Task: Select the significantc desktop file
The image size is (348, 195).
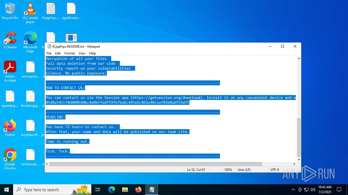Action: point(71,11)
